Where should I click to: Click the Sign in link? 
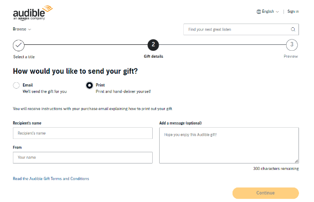click(x=293, y=11)
